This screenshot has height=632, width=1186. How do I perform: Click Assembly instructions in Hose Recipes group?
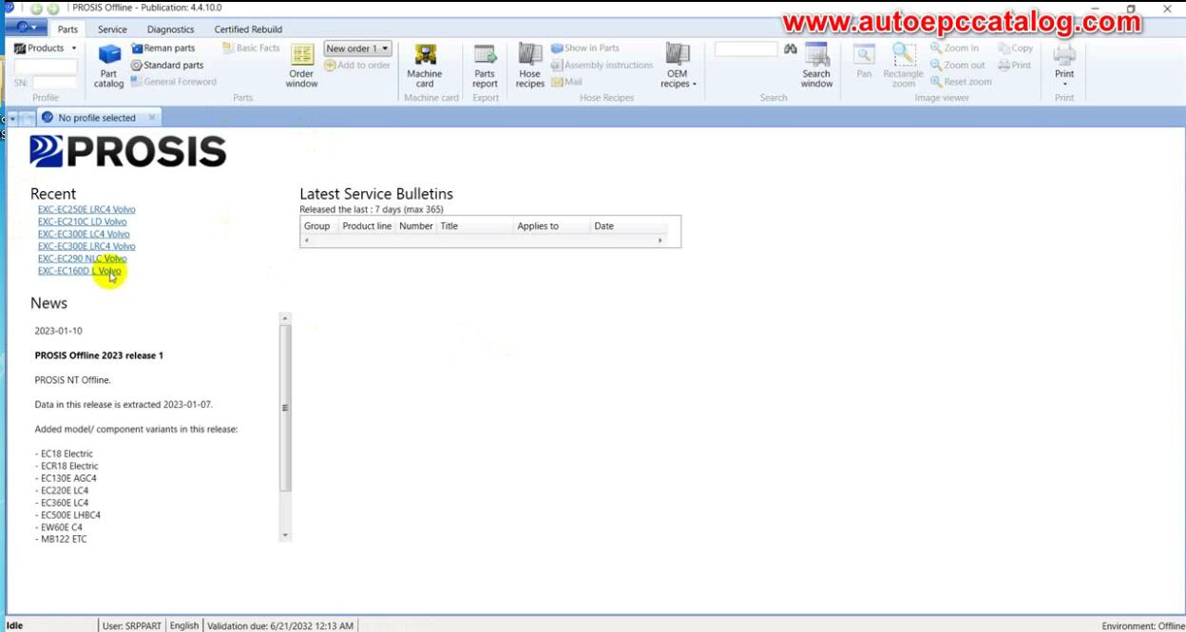coord(602,66)
